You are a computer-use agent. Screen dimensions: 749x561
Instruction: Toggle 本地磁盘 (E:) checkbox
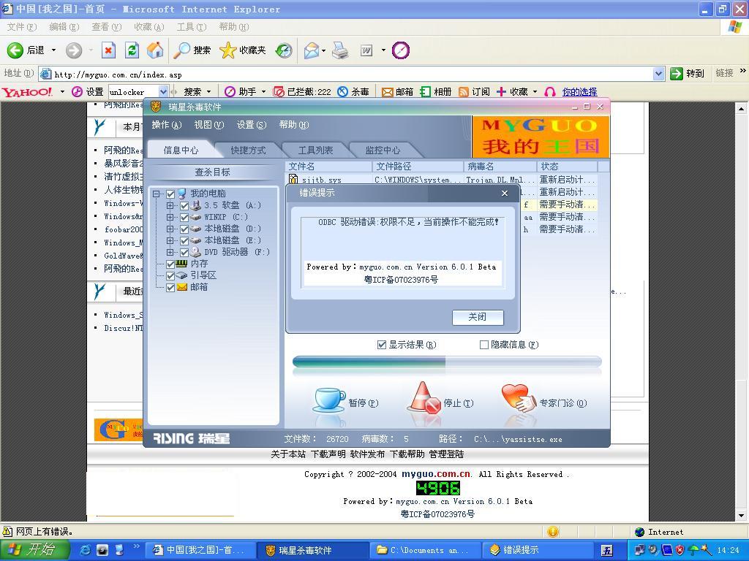(184, 240)
